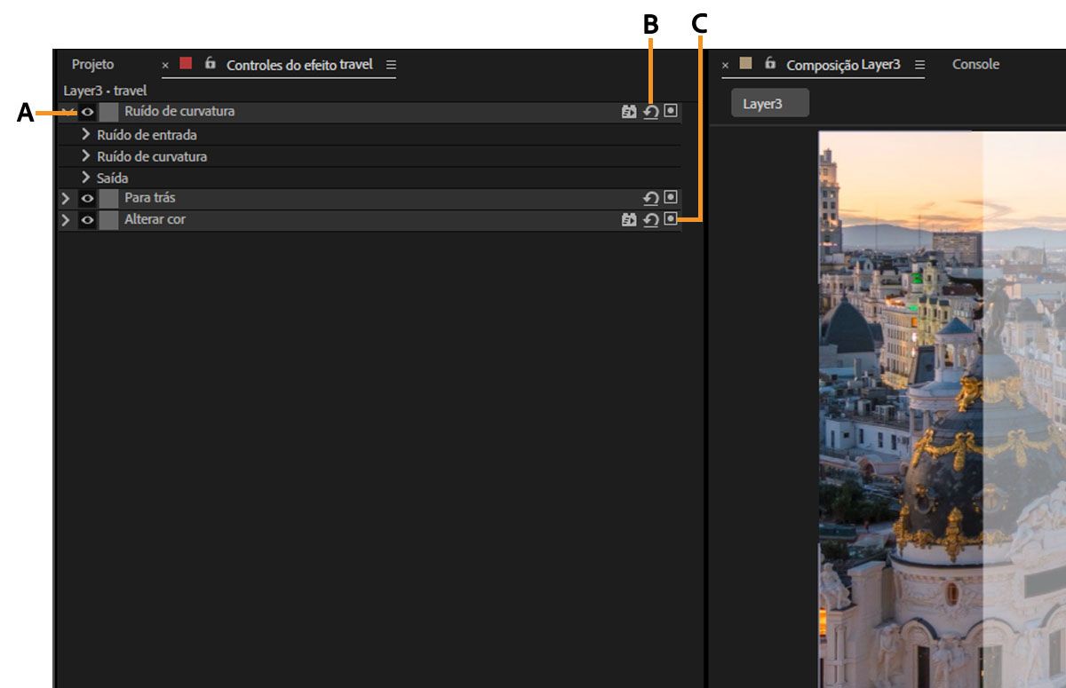
Task: Close the Controles do efeito travel panel
Action: click(x=165, y=65)
